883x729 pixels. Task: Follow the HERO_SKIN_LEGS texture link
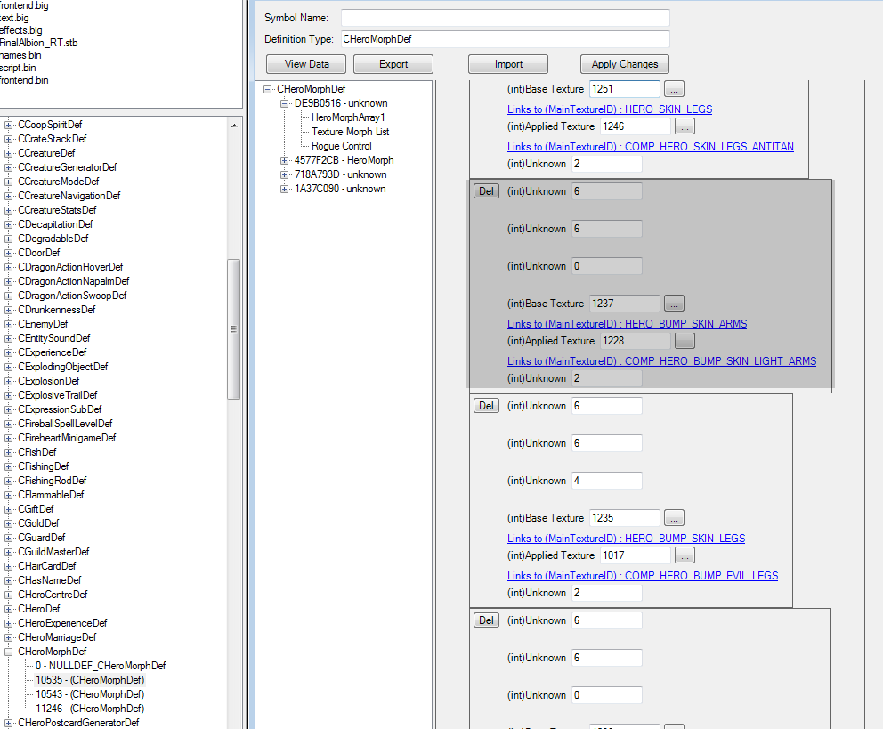pyautogui.click(x=610, y=109)
